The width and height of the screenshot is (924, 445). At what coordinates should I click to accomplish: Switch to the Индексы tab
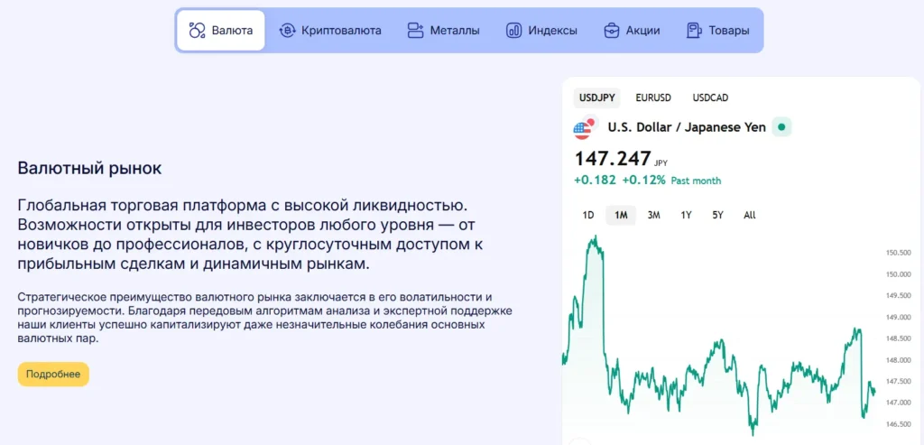pyautogui.click(x=541, y=31)
